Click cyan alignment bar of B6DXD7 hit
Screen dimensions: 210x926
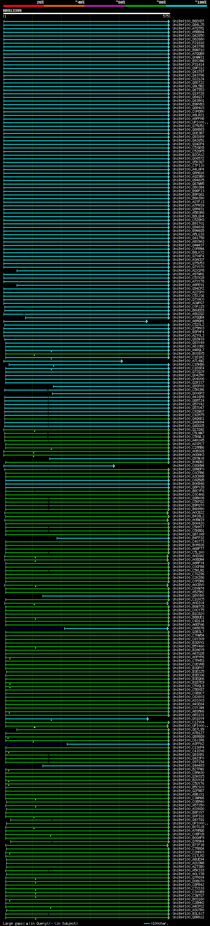(x=86, y=21)
